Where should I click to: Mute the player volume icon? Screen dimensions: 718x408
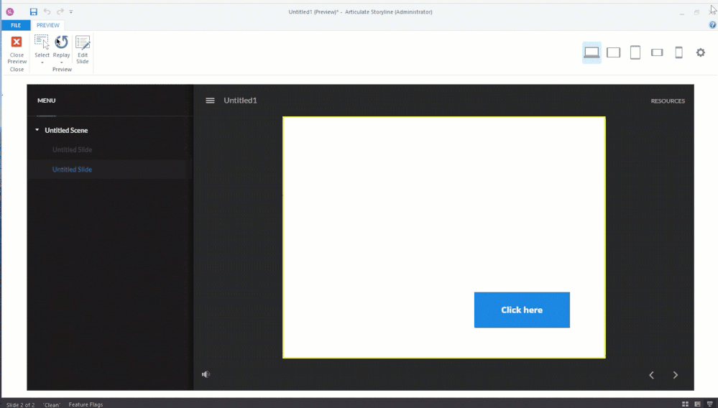click(x=206, y=374)
